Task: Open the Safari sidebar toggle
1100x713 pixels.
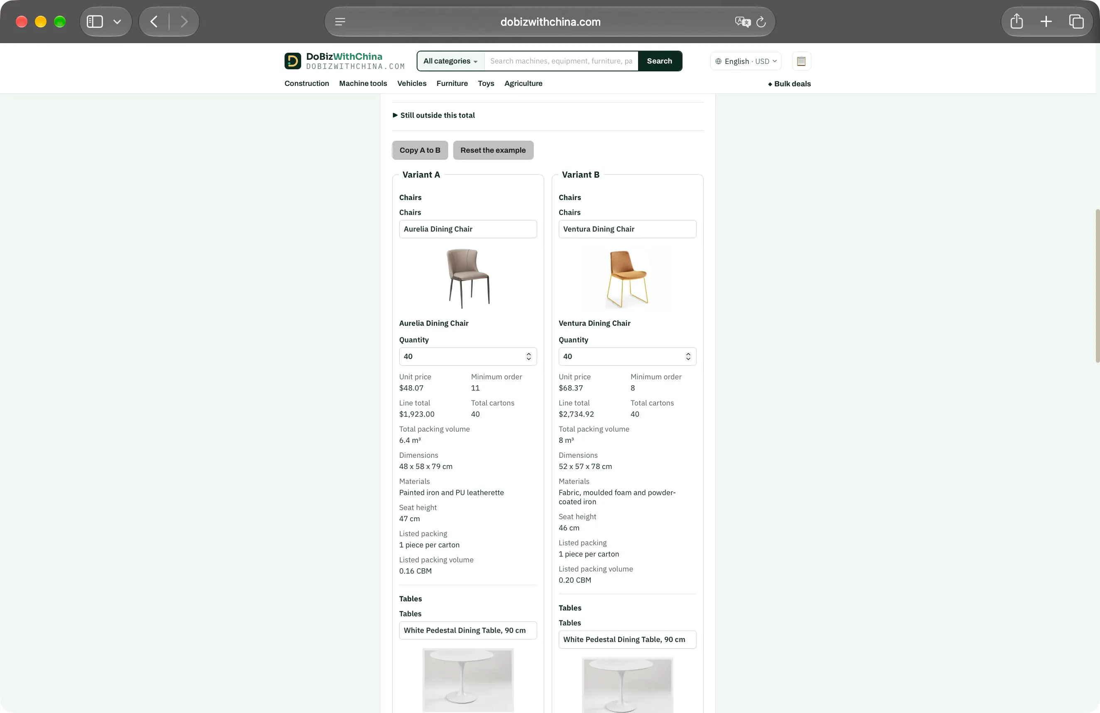Action: [95, 22]
